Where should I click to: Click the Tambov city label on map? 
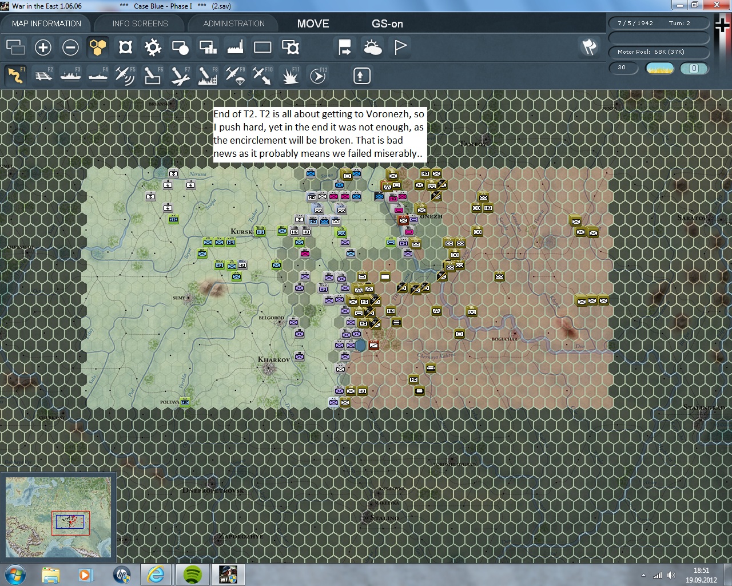tap(474, 143)
